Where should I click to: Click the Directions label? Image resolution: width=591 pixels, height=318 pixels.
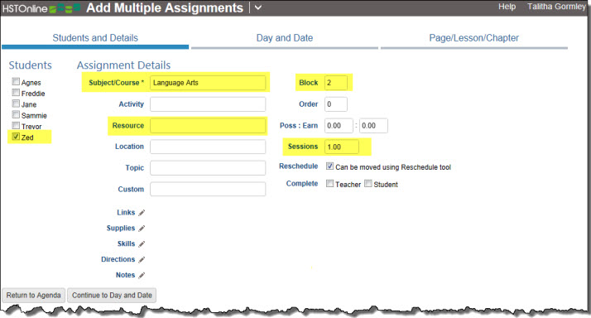click(x=118, y=259)
